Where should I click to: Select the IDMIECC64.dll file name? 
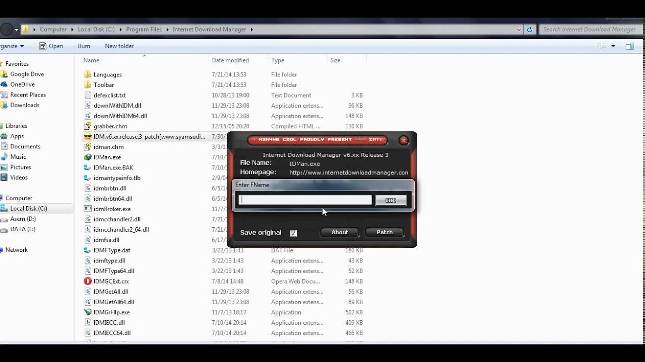(x=112, y=333)
